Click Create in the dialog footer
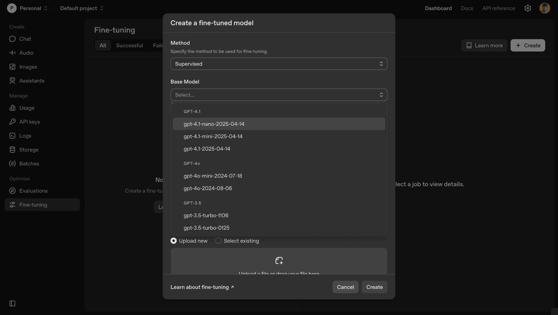The image size is (558, 315). pyautogui.click(x=374, y=287)
